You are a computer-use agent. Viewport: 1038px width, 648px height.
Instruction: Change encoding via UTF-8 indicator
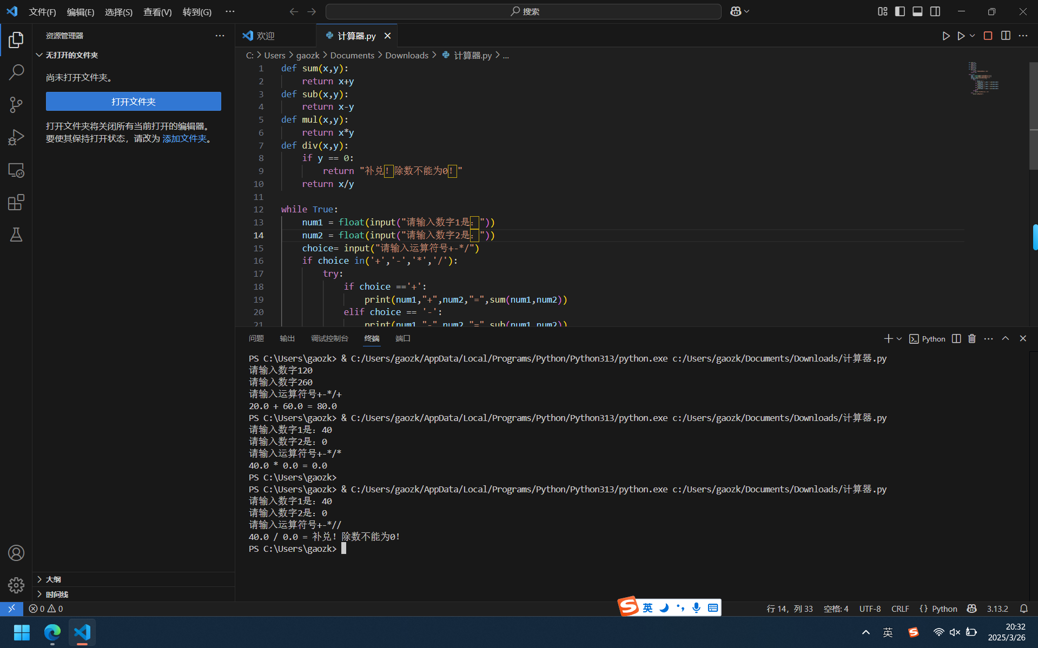(x=870, y=609)
